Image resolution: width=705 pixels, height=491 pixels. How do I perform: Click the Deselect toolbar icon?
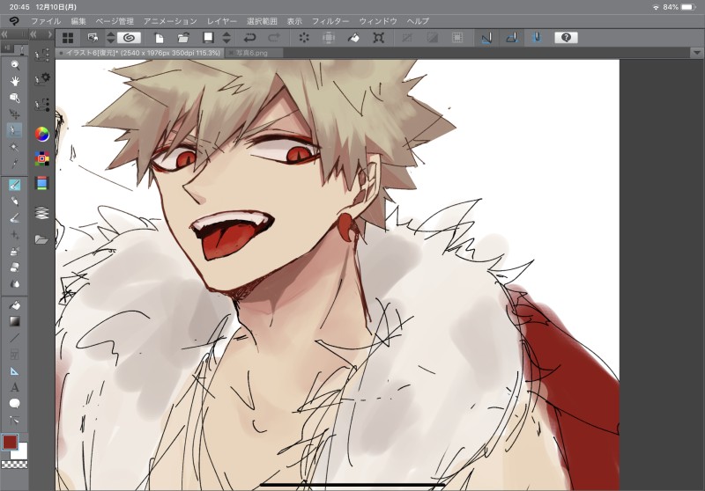click(407, 38)
